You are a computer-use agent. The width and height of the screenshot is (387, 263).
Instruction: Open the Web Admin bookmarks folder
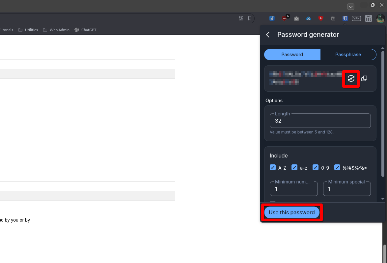[56, 30]
